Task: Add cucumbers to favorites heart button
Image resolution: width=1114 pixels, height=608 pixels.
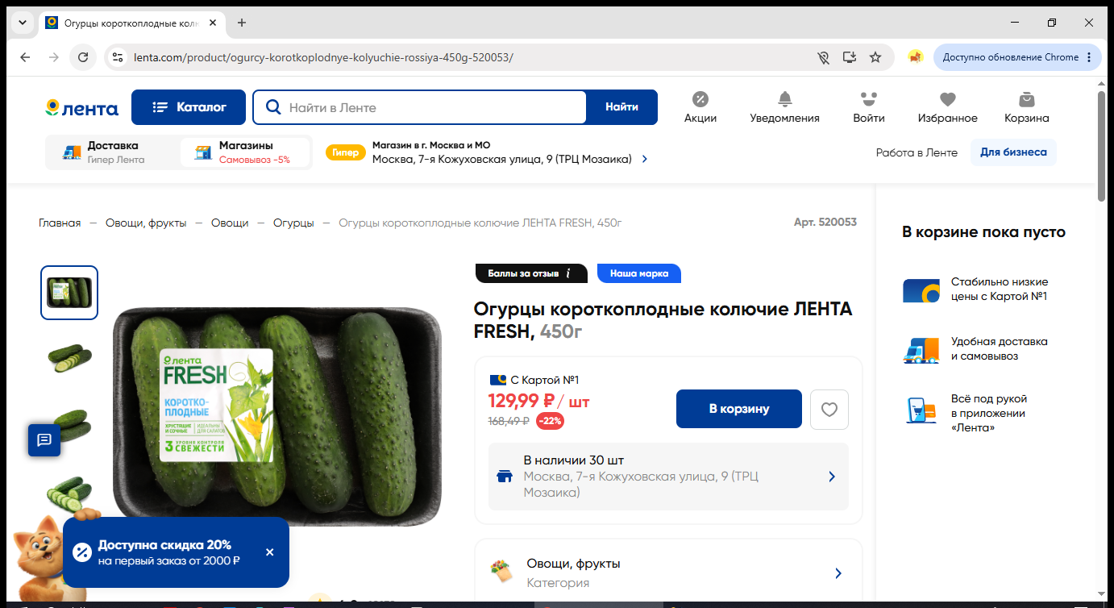Action: [x=829, y=410]
